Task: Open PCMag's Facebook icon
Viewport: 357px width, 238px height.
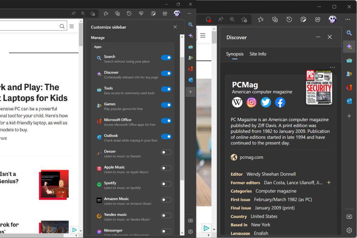Action: click(280, 102)
